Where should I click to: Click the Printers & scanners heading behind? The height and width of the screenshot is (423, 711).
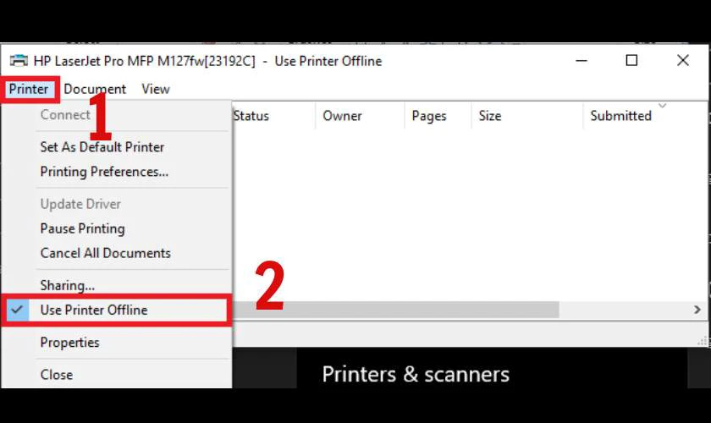(x=416, y=375)
